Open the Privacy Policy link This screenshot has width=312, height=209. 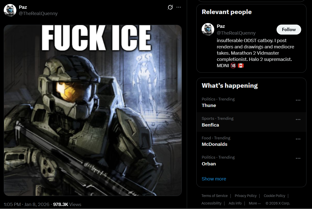[x=246, y=196]
